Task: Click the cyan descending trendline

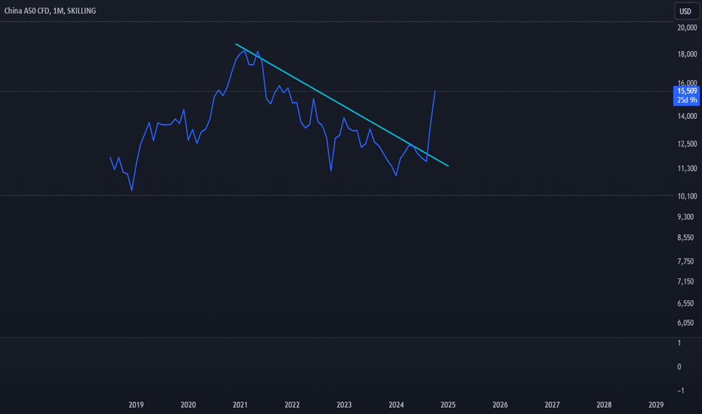Action: pyautogui.click(x=342, y=105)
